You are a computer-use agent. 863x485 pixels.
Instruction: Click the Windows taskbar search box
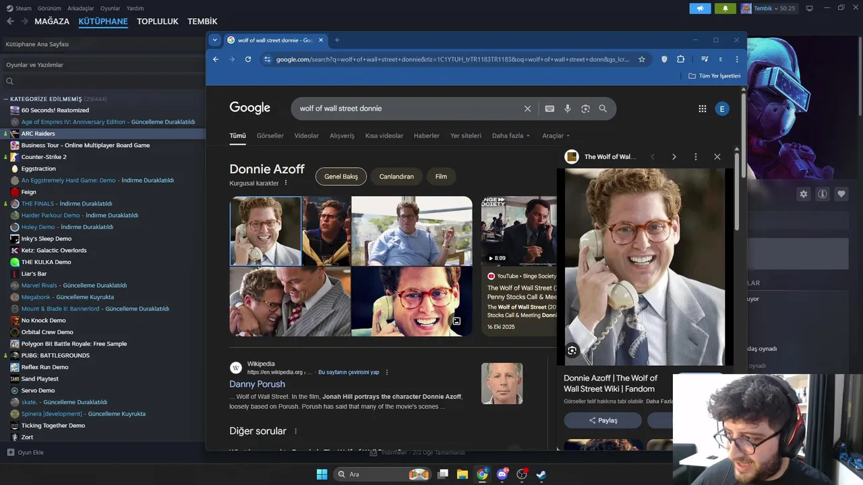pos(382,474)
